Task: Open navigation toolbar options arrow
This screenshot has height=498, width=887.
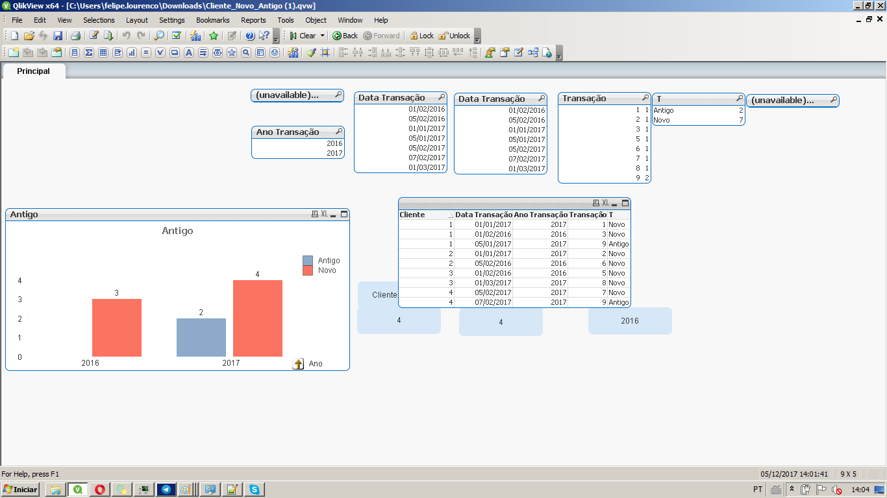Action: pyautogui.click(x=477, y=37)
